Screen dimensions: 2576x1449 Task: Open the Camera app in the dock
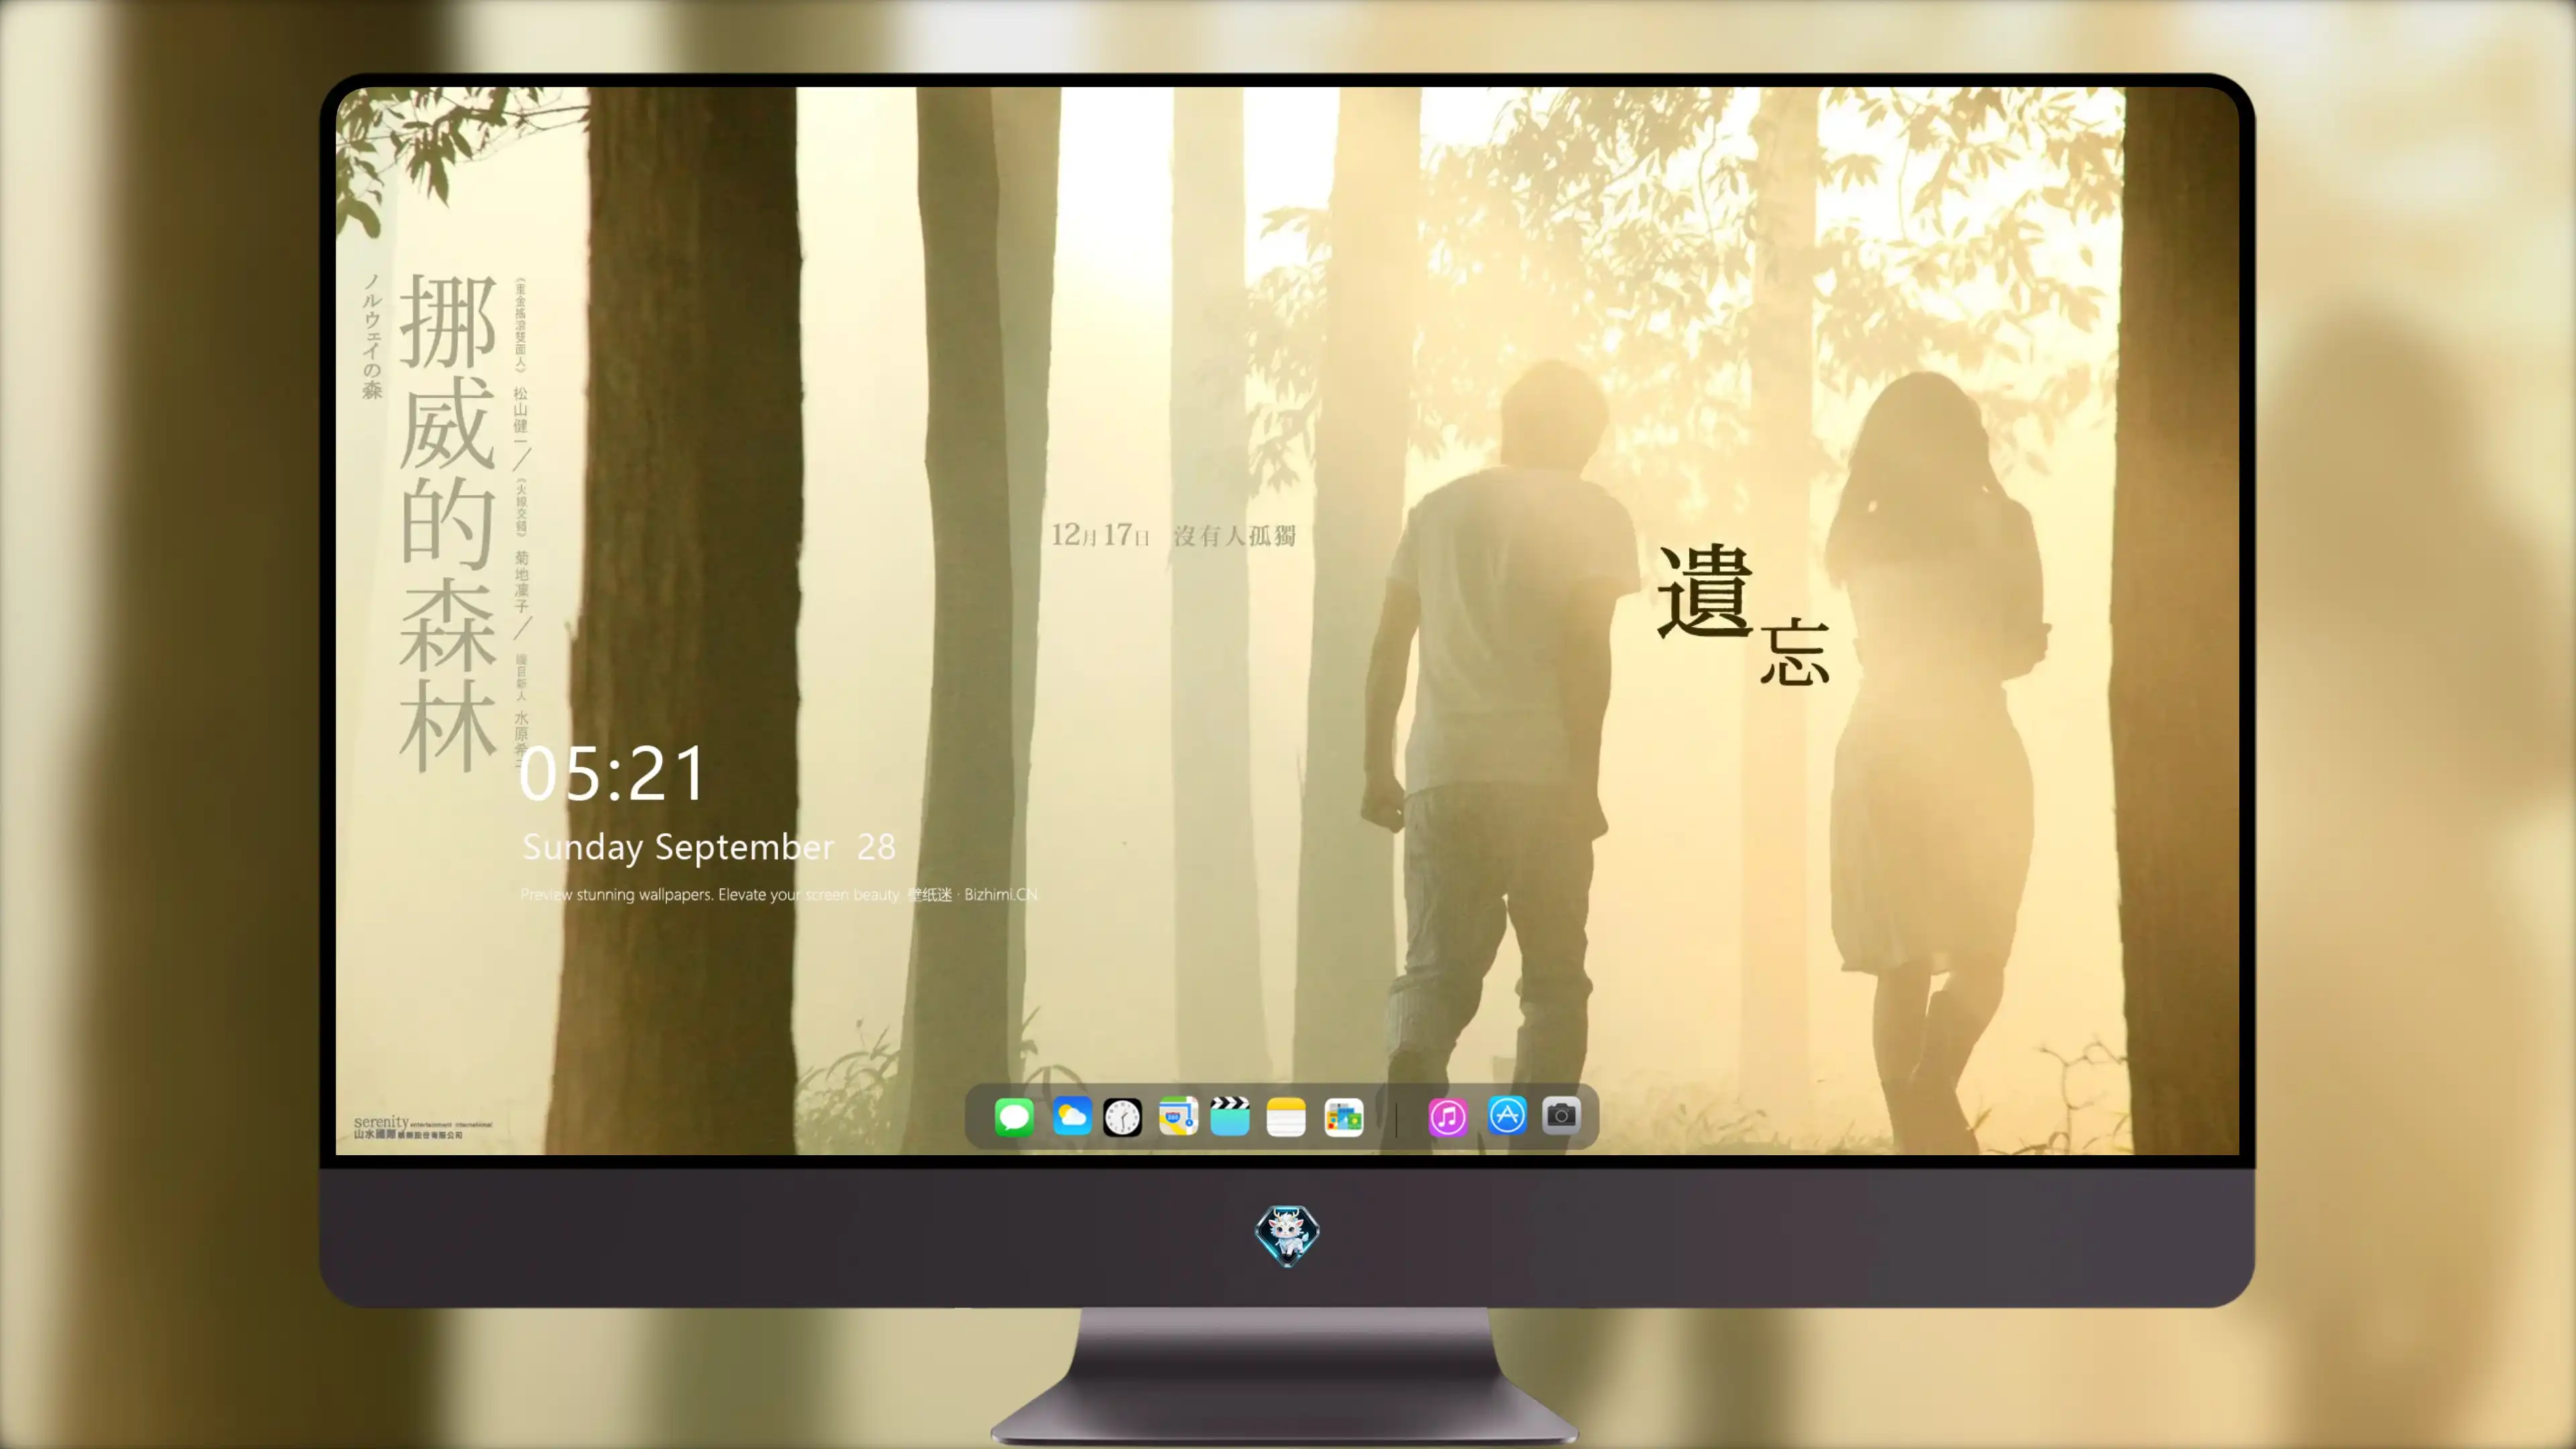pos(1561,1115)
